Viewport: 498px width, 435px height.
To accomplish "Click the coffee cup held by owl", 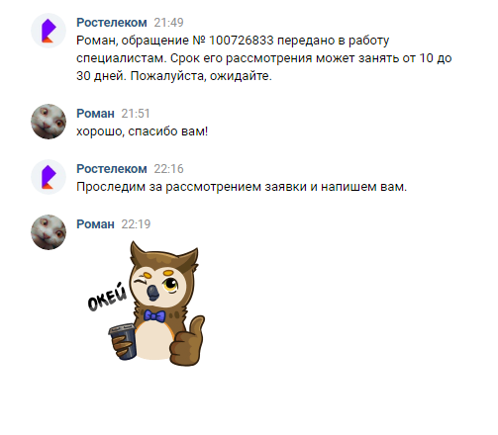I will 123,341.
